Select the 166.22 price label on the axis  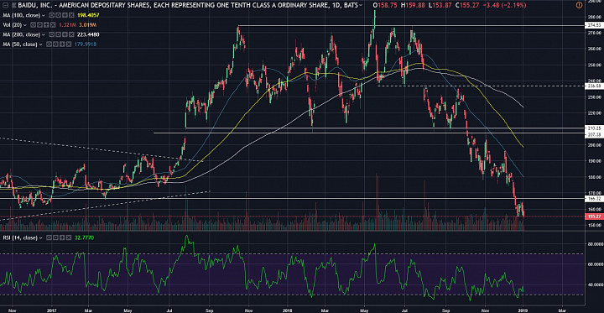pyautogui.click(x=595, y=198)
